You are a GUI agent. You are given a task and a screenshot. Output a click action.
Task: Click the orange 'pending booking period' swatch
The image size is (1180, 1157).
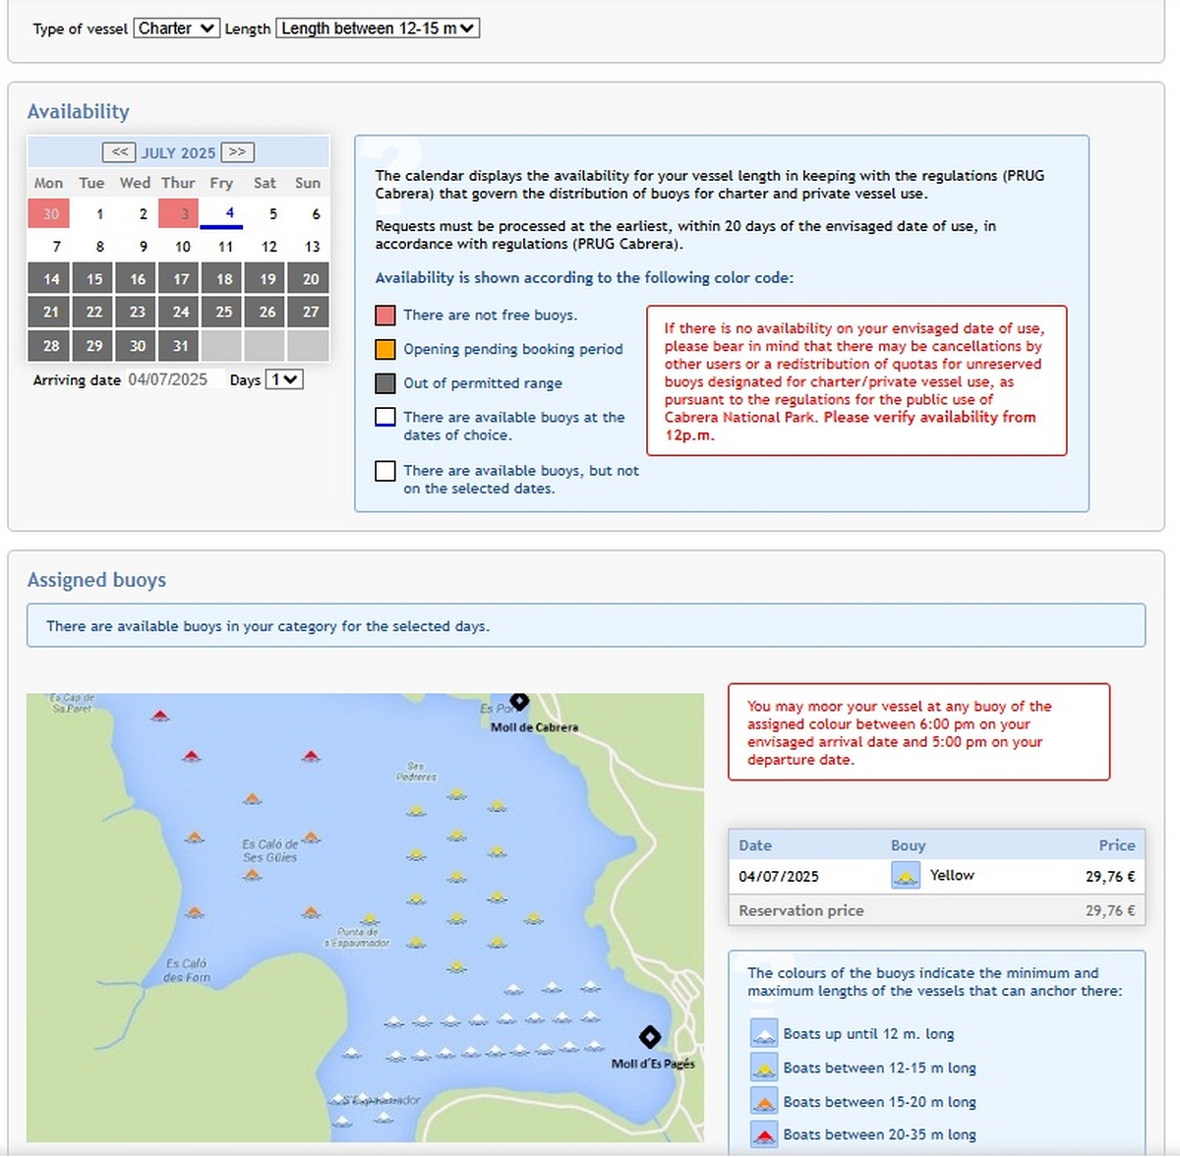[385, 349]
